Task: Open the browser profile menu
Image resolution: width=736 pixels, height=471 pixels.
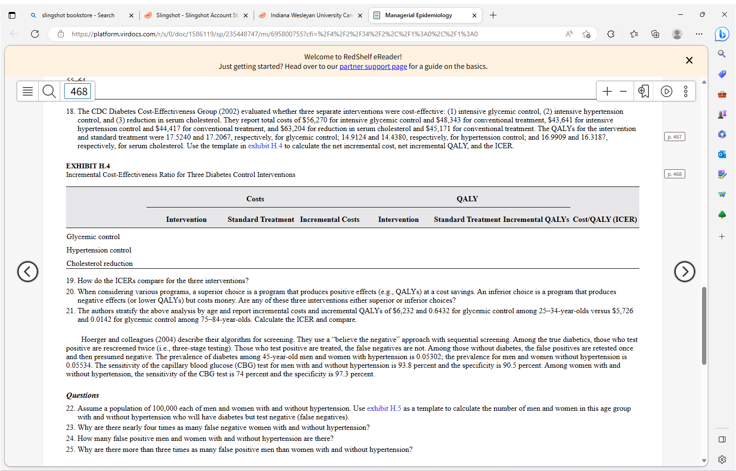Action: [677, 34]
